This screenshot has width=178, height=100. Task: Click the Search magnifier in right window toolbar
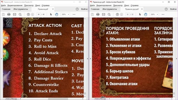click(x=109, y=14)
